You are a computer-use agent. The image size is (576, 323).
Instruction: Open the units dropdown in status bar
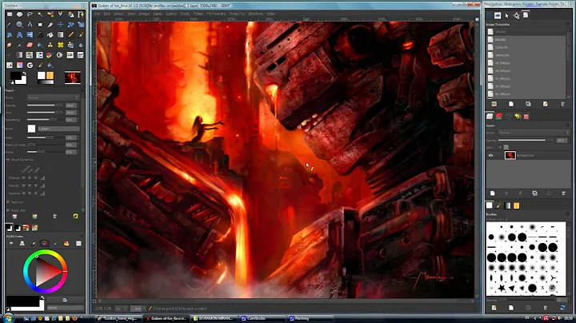click(x=122, y=309)
